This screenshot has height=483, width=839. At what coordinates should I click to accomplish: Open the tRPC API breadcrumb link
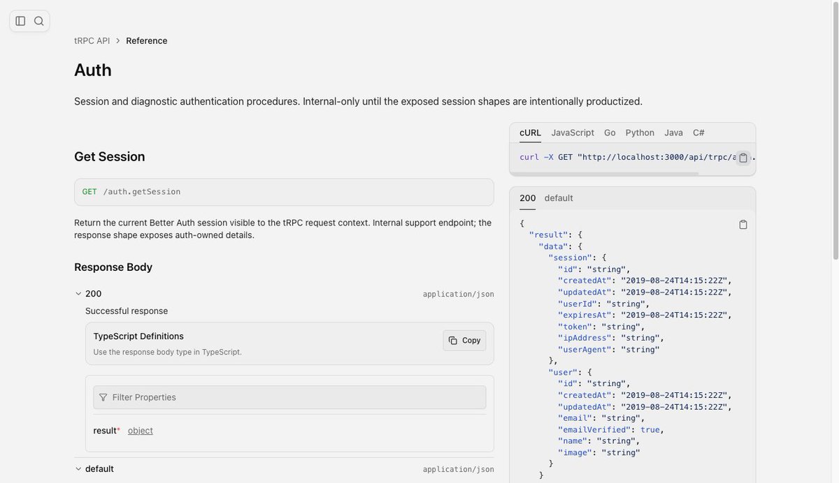click(x=92, y=40)
